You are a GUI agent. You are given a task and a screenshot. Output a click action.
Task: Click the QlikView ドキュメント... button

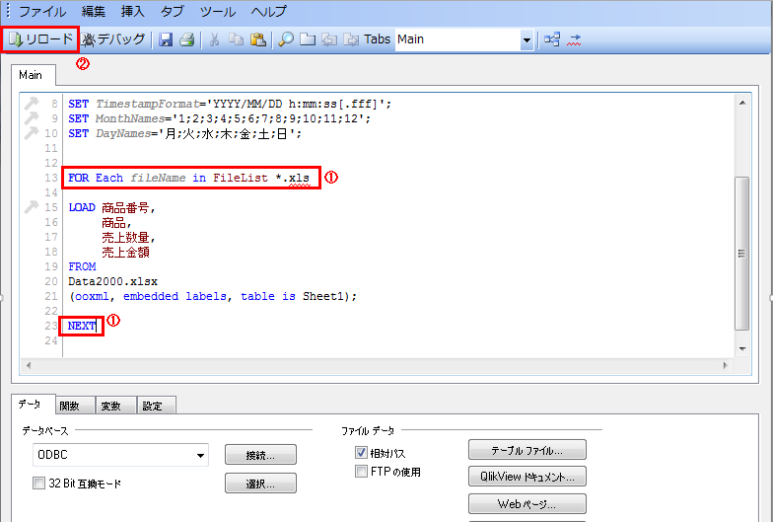point(527,477)
